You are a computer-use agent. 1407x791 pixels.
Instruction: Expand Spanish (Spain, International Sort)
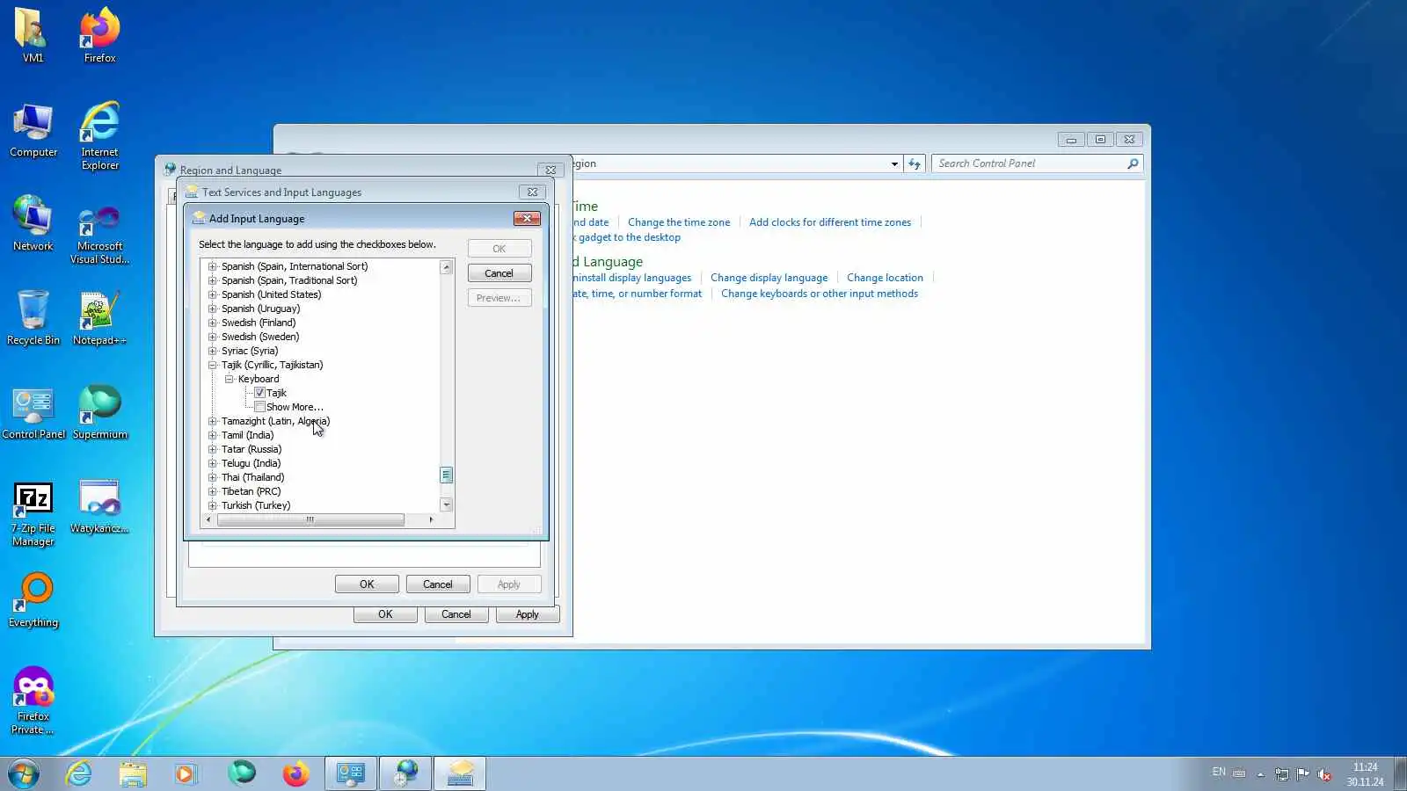point(212,266)
